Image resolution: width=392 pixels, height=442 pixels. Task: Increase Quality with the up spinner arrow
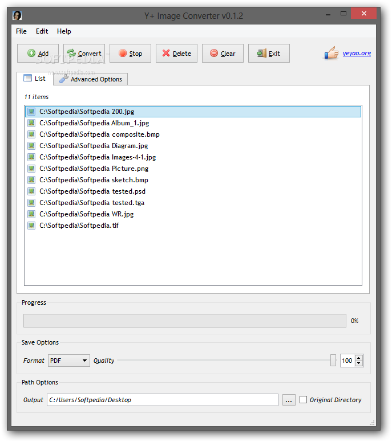(359, 358)
